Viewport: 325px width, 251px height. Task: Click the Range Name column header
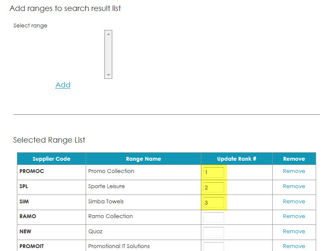pyautogui.click(x=144, y=159)
